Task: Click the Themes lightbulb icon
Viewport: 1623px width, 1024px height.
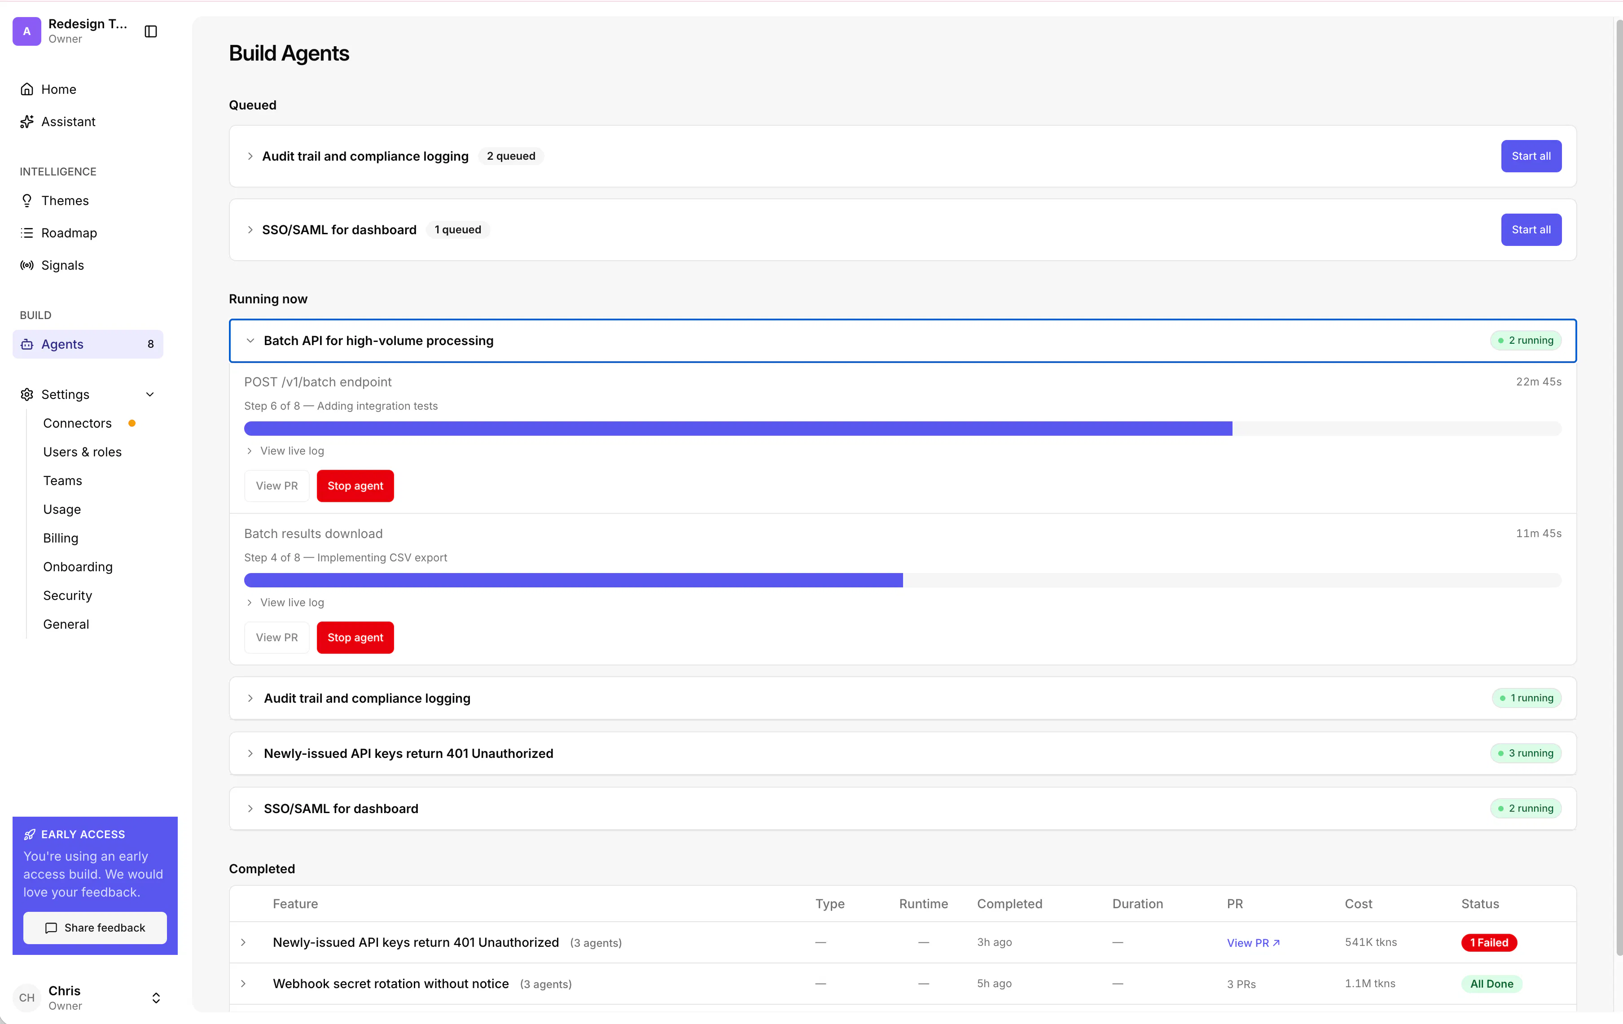Action: coord(27,200)
